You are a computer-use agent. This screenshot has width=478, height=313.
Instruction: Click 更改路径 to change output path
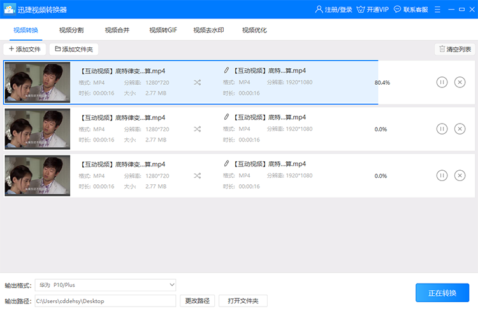click(x=197, y=301)
